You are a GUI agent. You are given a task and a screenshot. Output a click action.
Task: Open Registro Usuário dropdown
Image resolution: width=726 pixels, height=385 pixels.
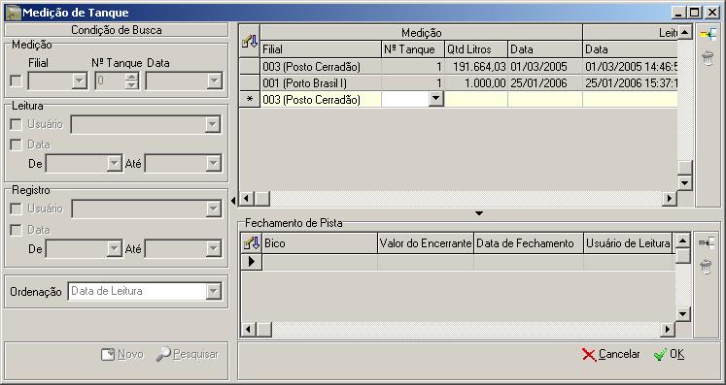tap(213, 209)
